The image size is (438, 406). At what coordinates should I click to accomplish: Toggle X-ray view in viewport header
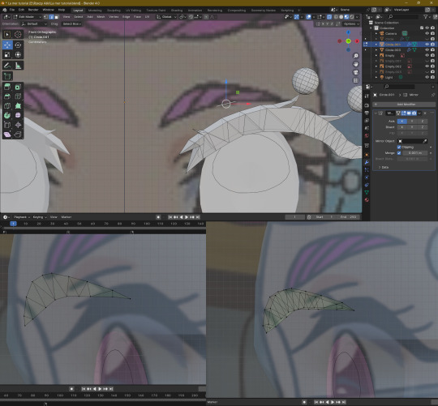coord(329,17)
